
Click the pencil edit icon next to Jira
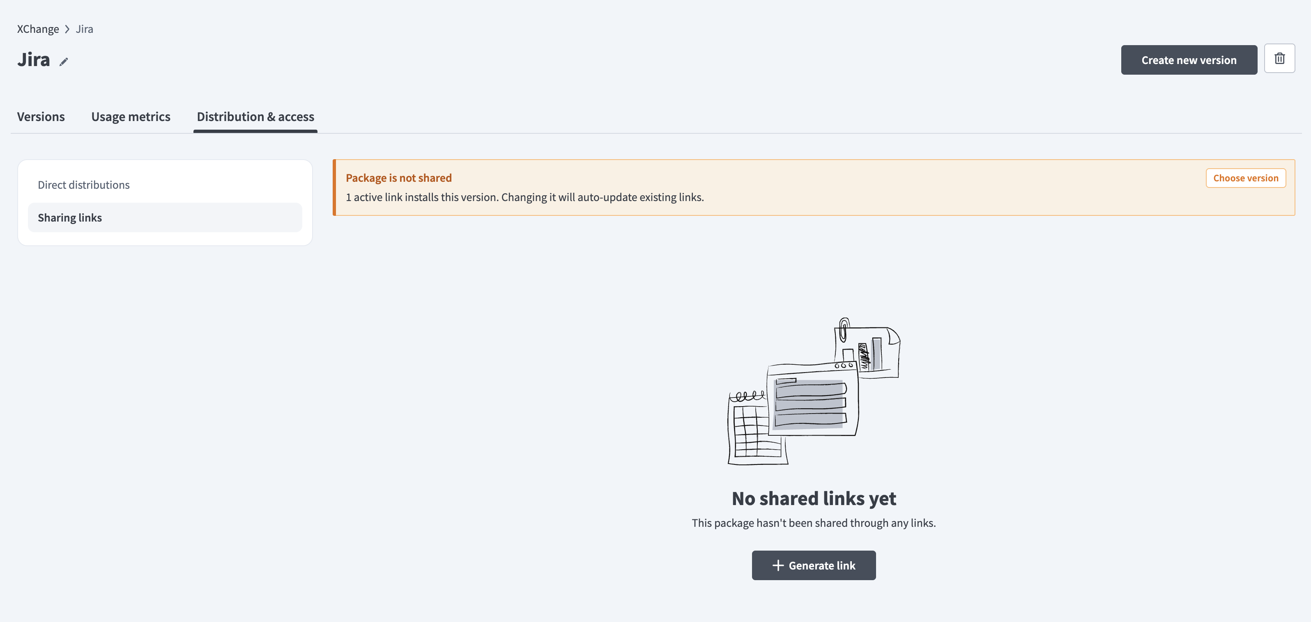(64, 62)
